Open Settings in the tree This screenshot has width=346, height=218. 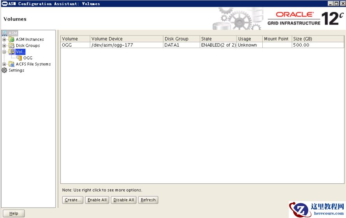[16, 70]
